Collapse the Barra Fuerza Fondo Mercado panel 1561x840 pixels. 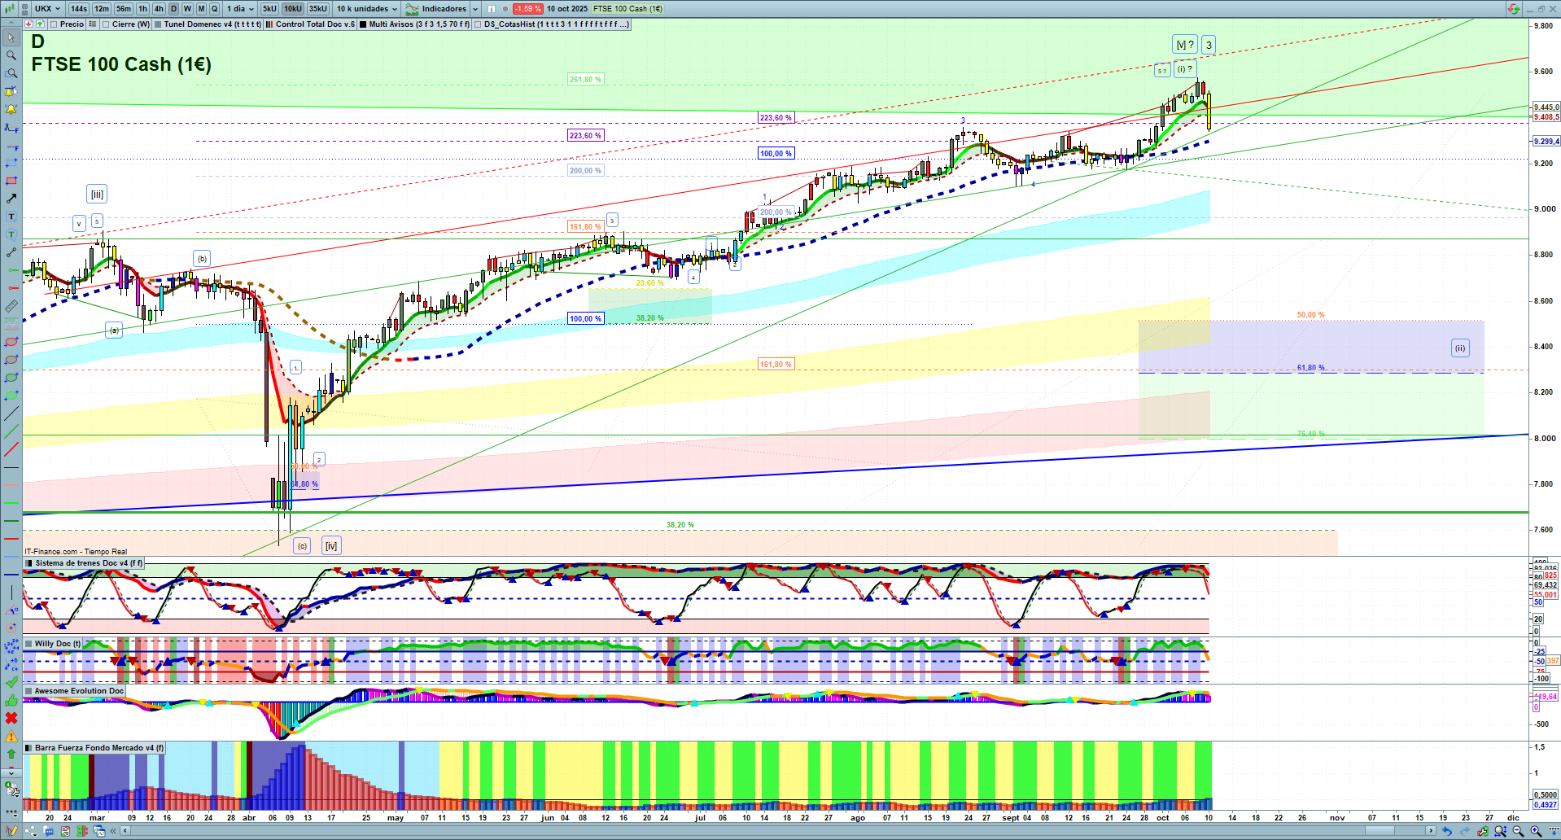pos(29,748)
